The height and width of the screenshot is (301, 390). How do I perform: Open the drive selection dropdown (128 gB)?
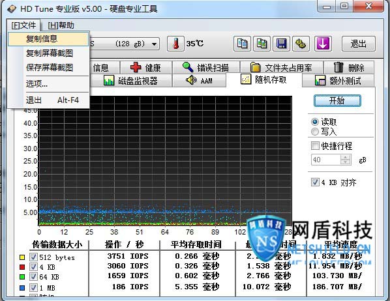click(x=154, y=44)
